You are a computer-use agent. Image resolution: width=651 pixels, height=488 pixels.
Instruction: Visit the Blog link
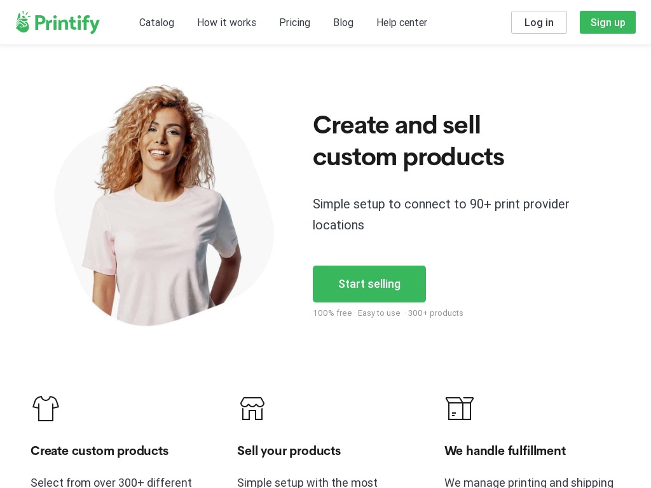(343, 22)
